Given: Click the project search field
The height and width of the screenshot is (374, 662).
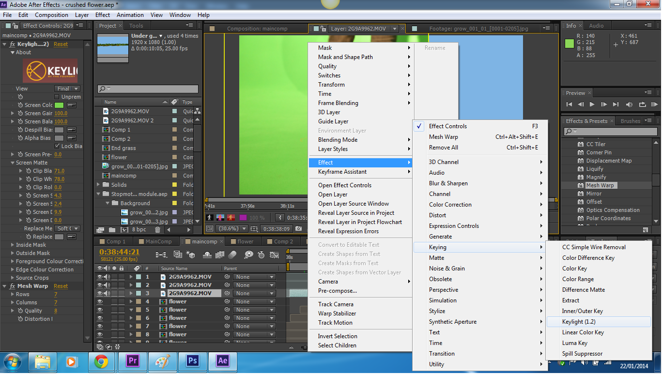Looking at the screenshot, I should pos(148,89).
